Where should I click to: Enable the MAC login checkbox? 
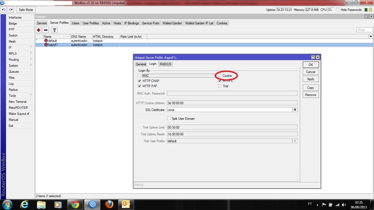(139, 76)
